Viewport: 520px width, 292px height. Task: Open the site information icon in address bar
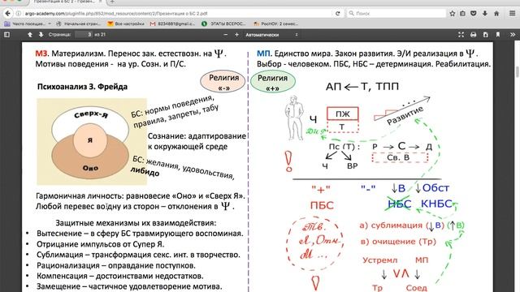(x=19, y=14)
